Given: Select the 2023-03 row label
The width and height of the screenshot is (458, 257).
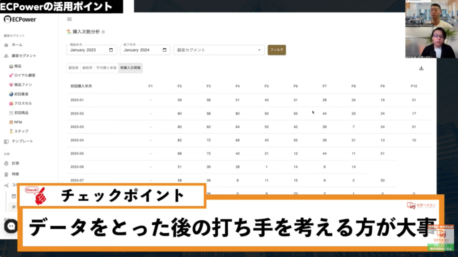Looking at the screenshot, I should coord(77,127).
